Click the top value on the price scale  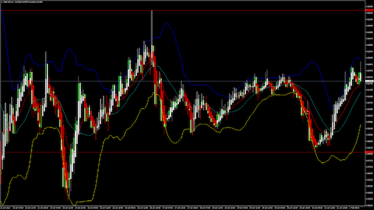[369, 6]
